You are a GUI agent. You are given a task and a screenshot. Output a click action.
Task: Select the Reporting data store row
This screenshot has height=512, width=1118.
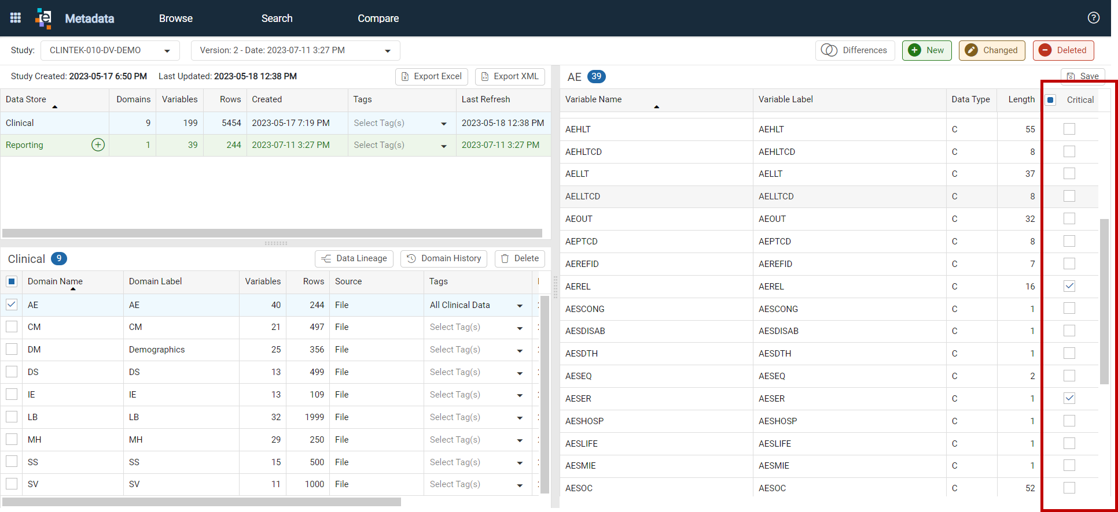(275, 145)
